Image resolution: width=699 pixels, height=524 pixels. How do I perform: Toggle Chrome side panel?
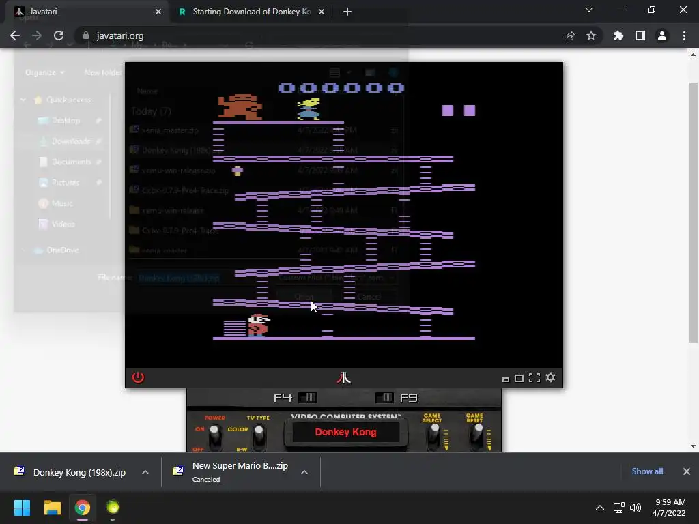point(640,35)
